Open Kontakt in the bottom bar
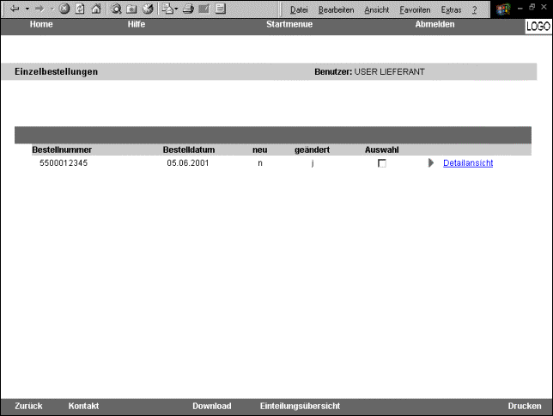This screenshot has height=416, width=553. pos(83,406)
